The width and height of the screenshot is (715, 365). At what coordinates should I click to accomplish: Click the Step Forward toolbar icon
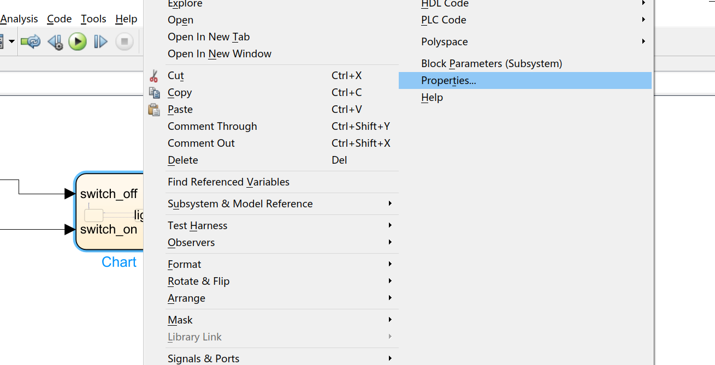[101, 41]
